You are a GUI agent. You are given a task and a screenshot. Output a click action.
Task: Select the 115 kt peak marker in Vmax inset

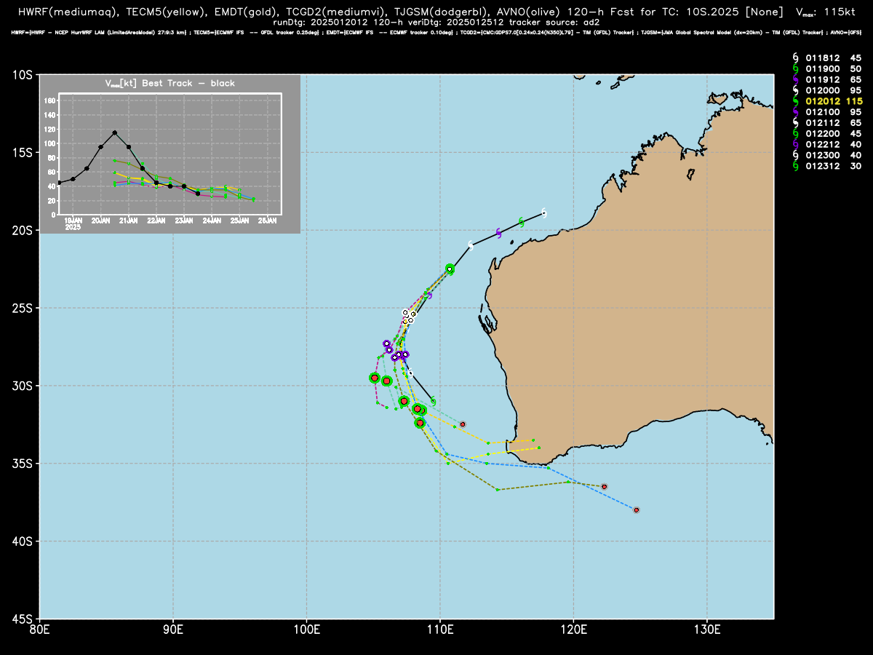[x=114, y=132]
